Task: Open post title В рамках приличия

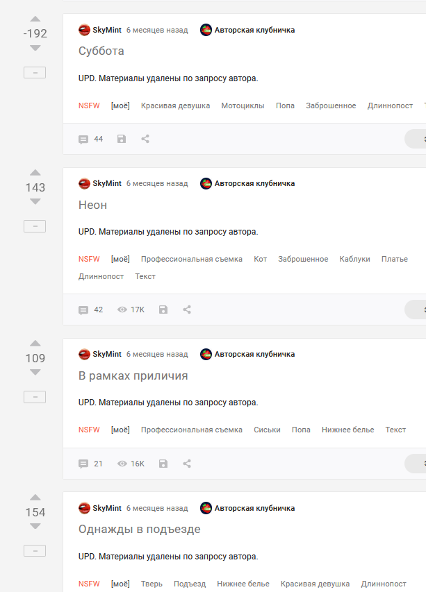Action: point(133,375)
